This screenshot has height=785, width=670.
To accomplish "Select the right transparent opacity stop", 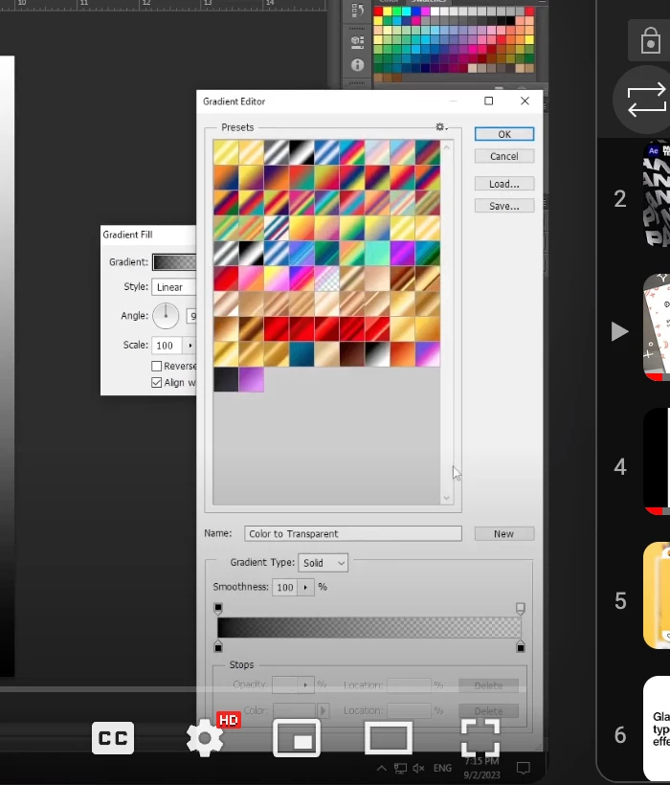I will click(521, 608).
